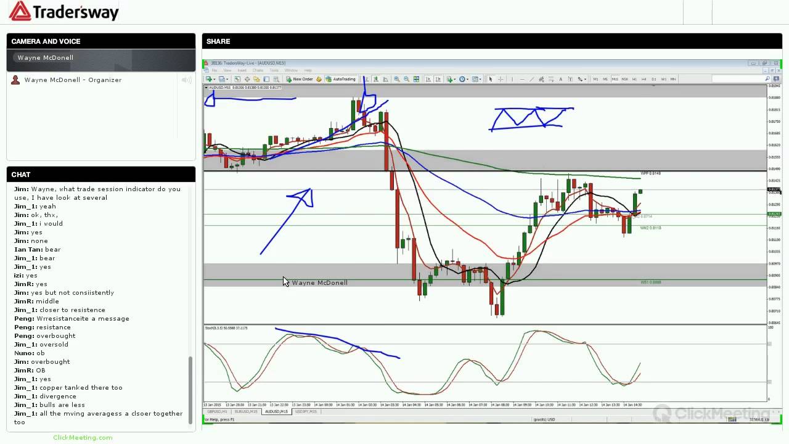Open the File menu
The image size is (789, 444).
(215, 70)
